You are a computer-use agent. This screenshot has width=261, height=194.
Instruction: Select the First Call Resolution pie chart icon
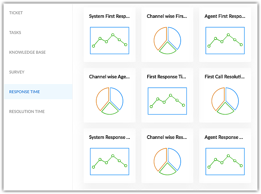coord(225,101)
